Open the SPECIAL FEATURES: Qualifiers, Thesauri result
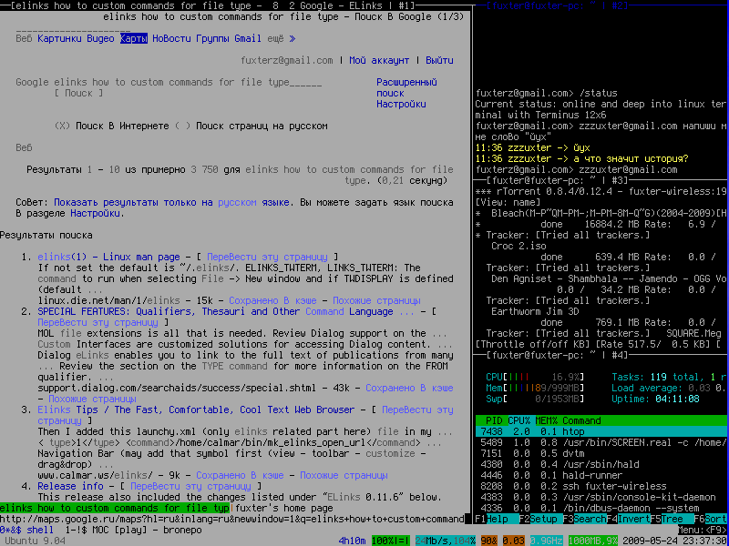This screenshot has height=546, width=729. pos(226,311)
